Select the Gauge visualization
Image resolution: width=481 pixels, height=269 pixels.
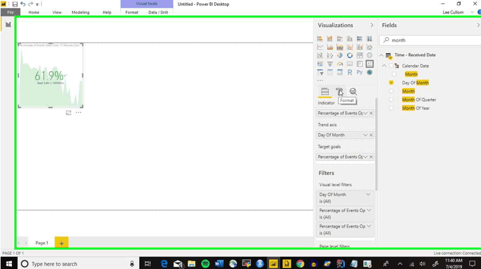[339, 64]
